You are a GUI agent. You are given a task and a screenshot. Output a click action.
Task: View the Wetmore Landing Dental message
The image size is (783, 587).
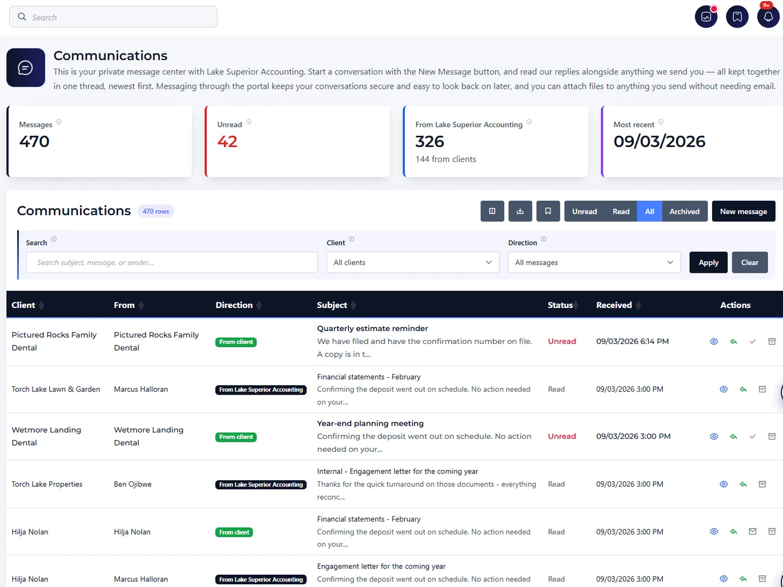[714, 437]
